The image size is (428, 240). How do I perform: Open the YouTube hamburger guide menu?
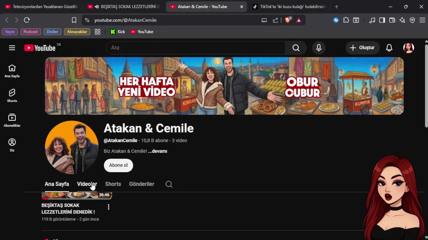click(x=12, y=48)
